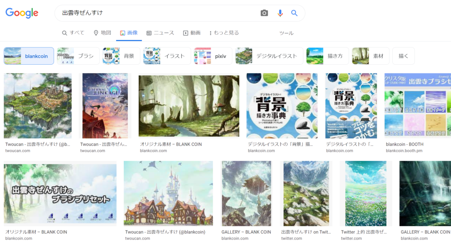The width and height of the screenshot is (451, 242).
Task: Click the blue magnifier search button
Action: coord(294,13)
